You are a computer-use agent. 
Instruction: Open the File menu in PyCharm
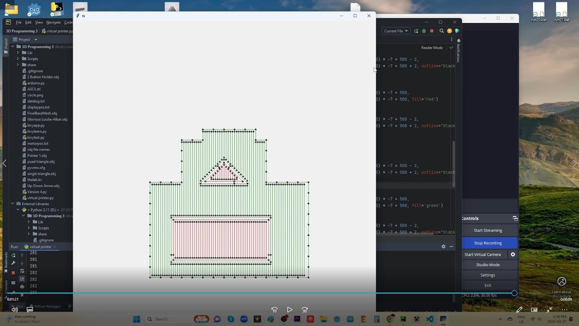click(x=19, y=22)
